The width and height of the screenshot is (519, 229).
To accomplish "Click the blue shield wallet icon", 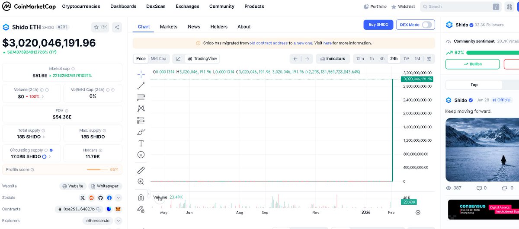I will coord(109,209).
